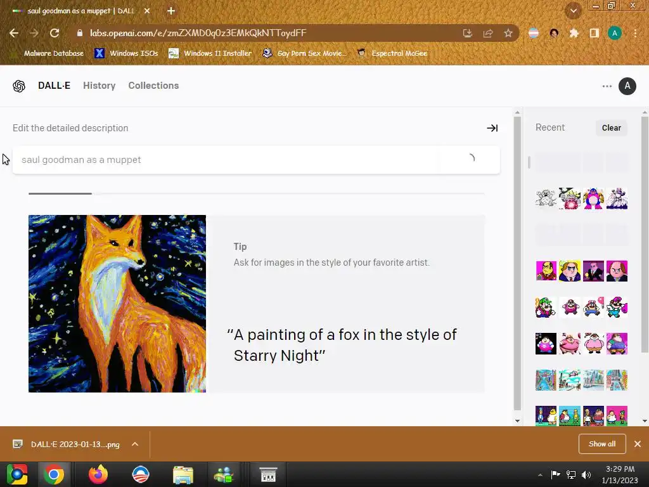Open the Malware Database bookmark
This screenshot has width=649, height=487.
pos(49,53)
